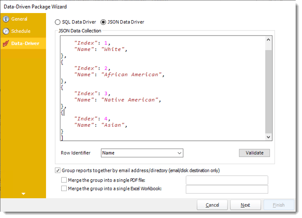Open the General wizard step
This screenshot has width=302, height=218.
click(23, 19)
